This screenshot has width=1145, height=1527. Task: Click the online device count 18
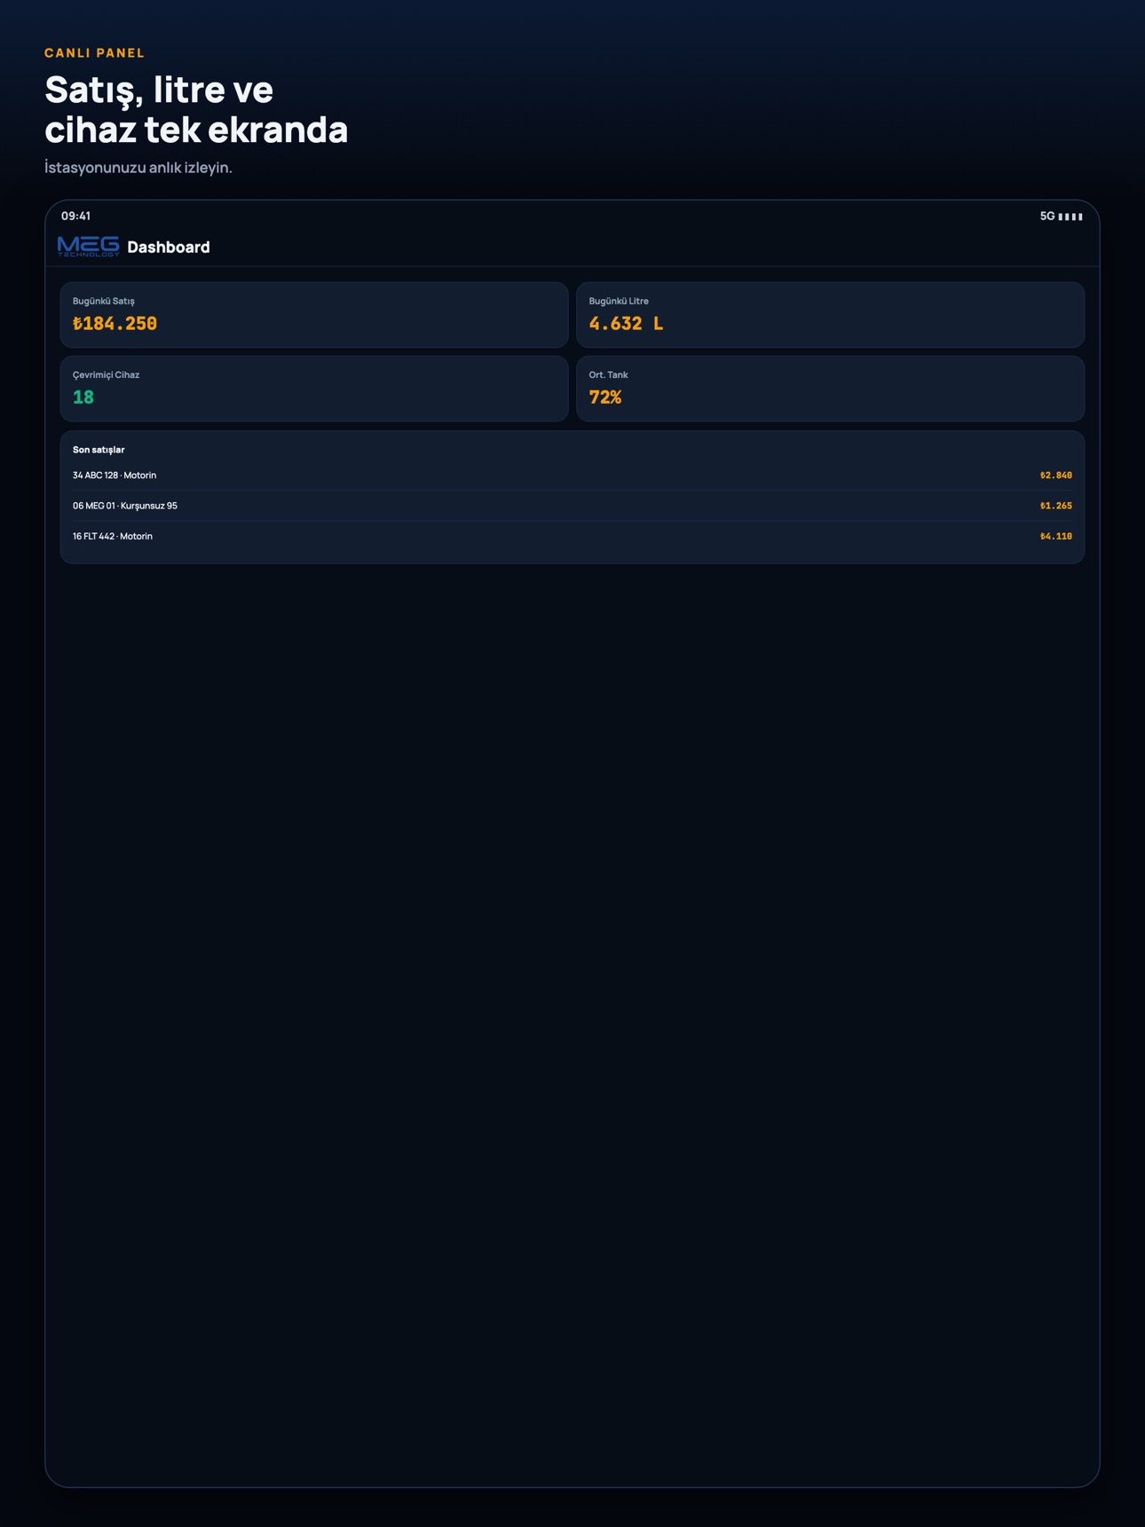(83, 397)
